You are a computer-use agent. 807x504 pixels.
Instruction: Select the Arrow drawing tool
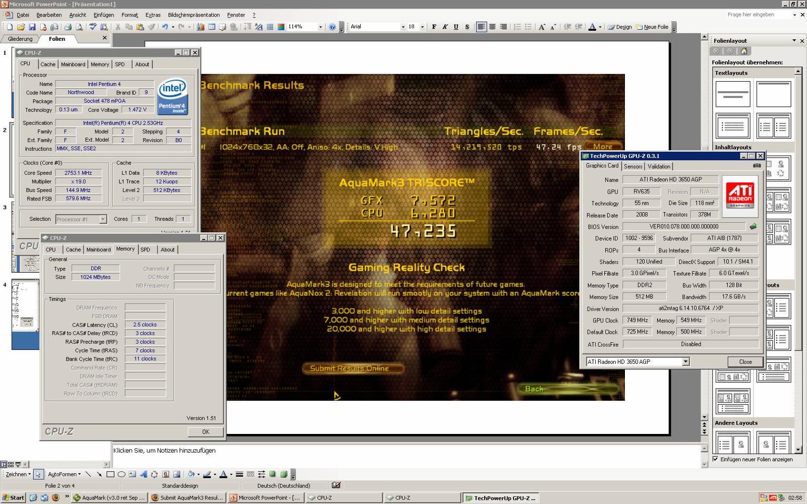coord(99,474)
